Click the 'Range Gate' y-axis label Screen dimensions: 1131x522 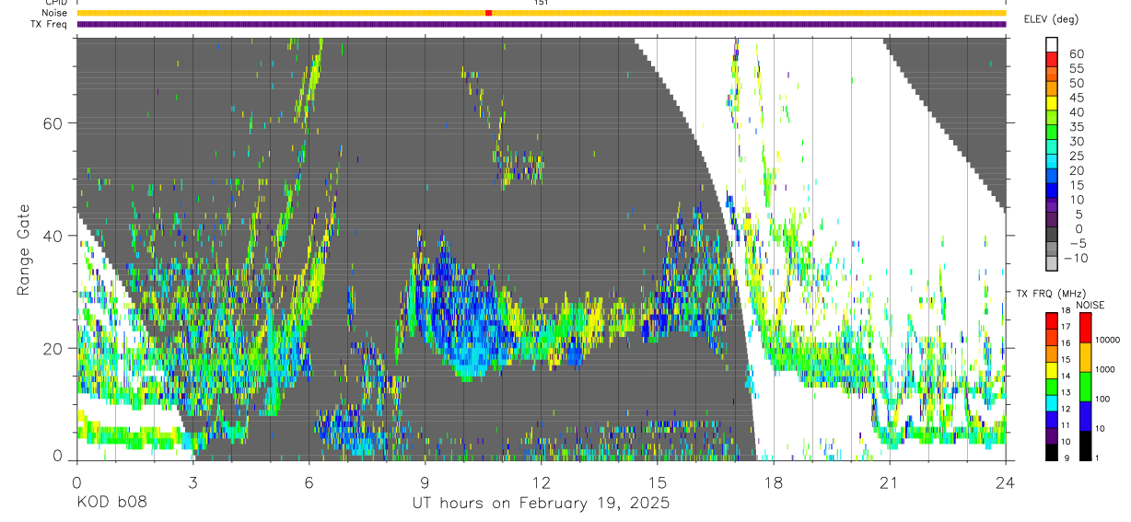click(25, 249)
